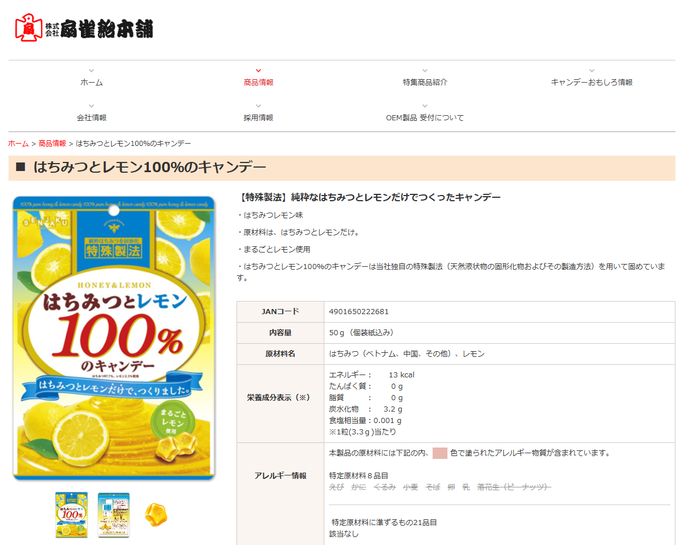The height and width of the screenshot is (545, 680).
Task: Follow the ホーム breadcrumb link
Action: tap(18, 144)
